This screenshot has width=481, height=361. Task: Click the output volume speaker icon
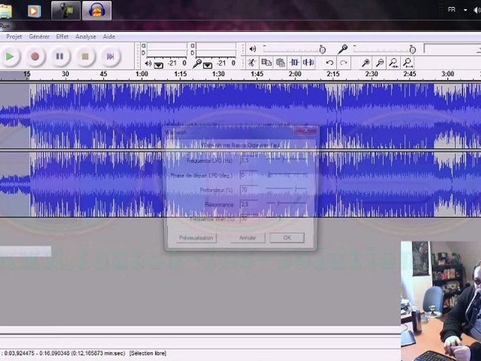(253, 49)
